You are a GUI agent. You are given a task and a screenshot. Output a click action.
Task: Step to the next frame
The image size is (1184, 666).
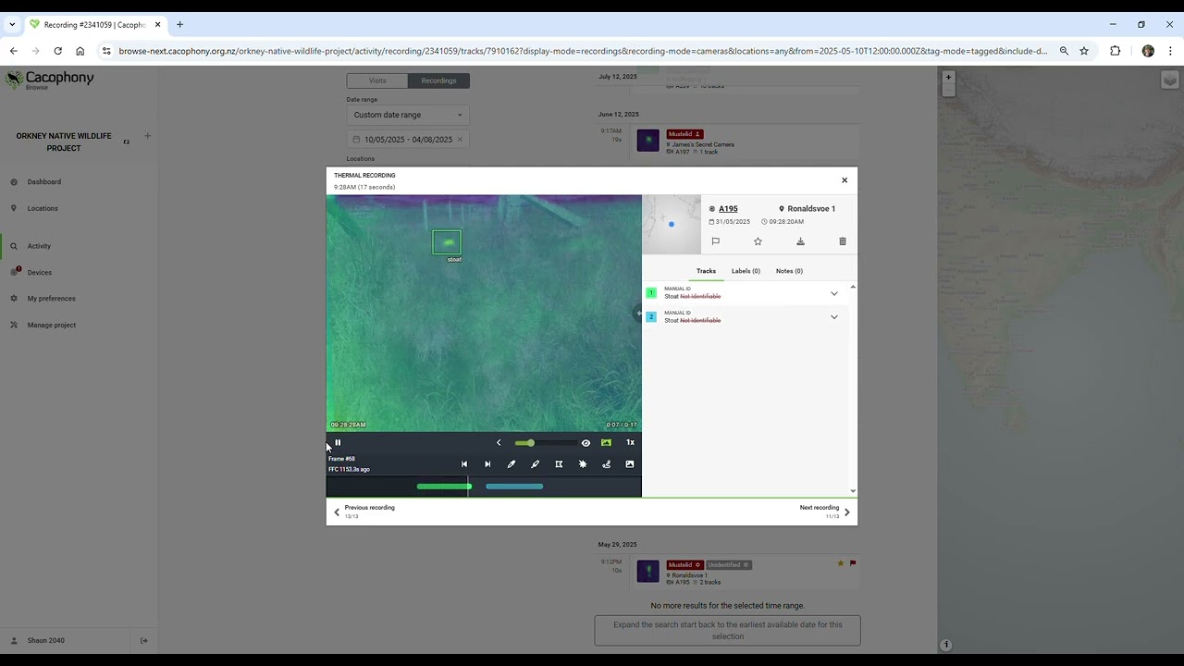click(487, 464)
